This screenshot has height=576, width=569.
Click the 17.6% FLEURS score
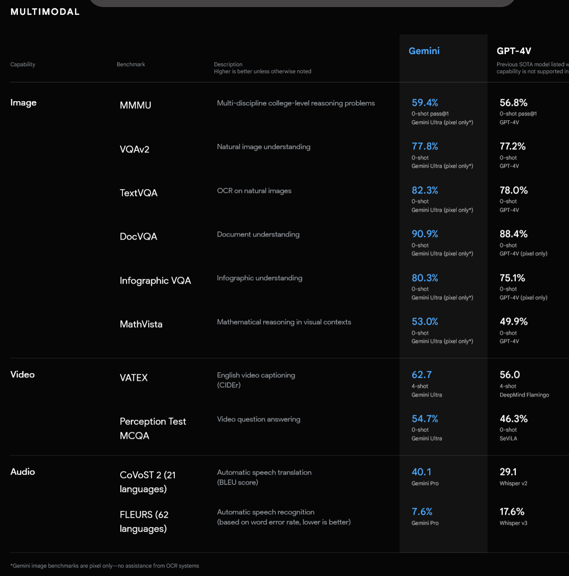[x=512, y=512]
